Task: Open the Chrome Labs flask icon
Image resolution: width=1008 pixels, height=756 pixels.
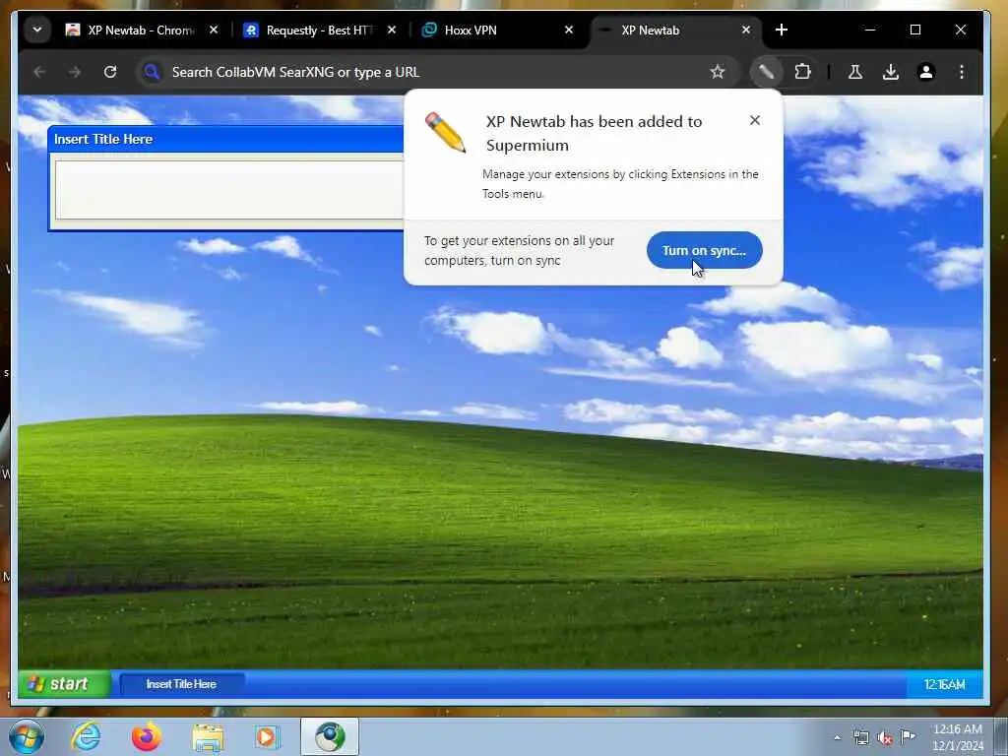Action: click(855, 72)
